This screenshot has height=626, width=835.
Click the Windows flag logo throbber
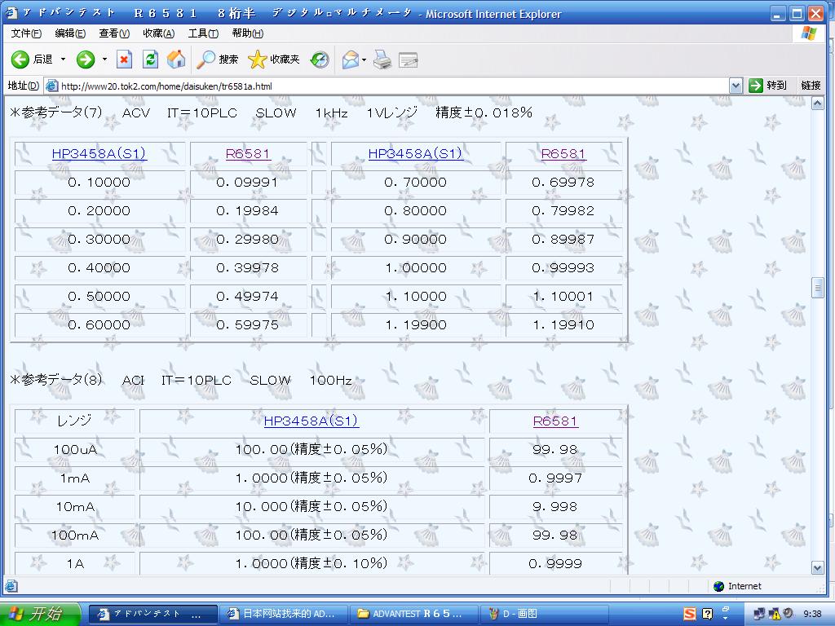click(x=808, y=33)
